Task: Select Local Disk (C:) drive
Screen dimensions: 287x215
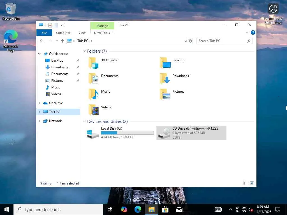Action: (x=120, y=133)
